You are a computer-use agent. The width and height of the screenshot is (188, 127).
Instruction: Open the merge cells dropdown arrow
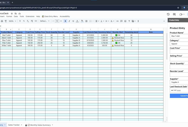(93, 21)
